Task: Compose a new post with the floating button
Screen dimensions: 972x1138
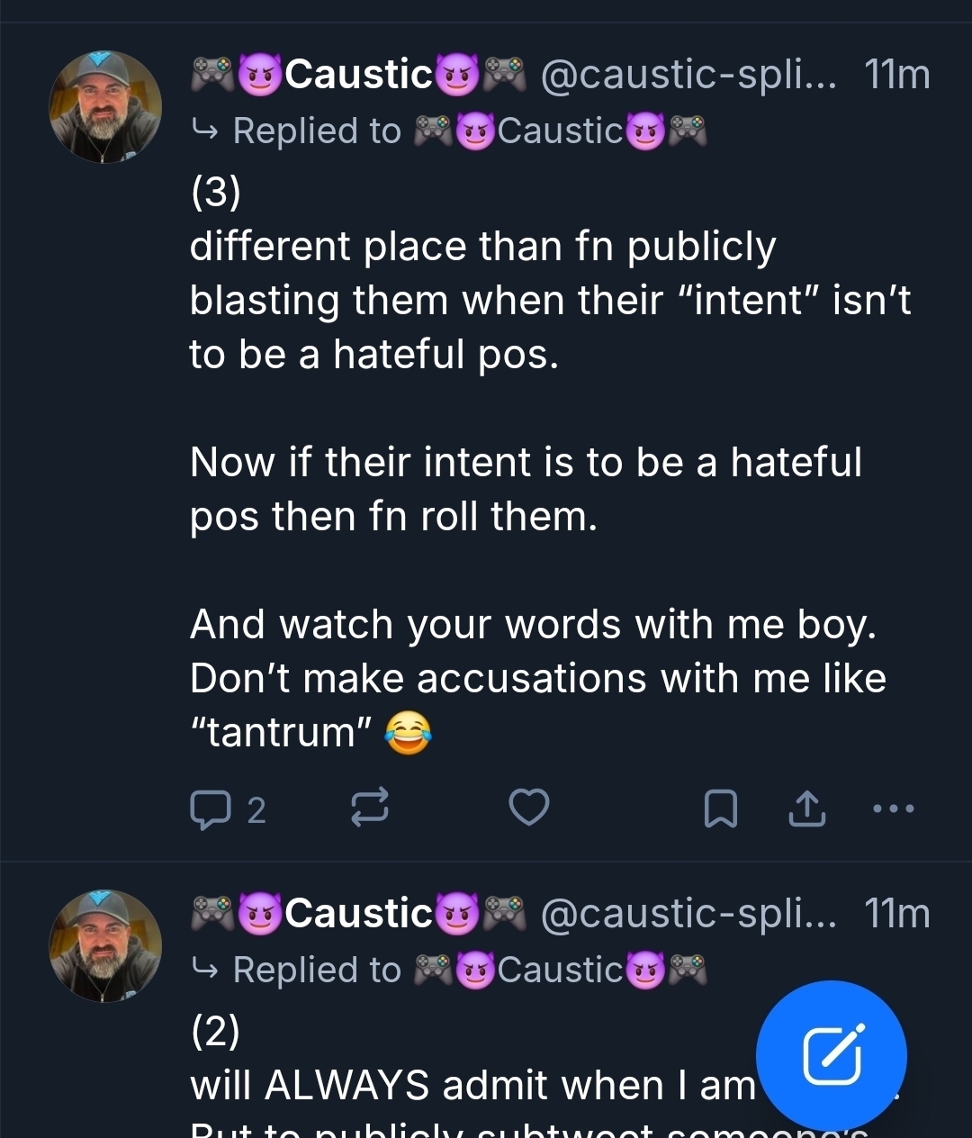Action: tap(831, 1055)
